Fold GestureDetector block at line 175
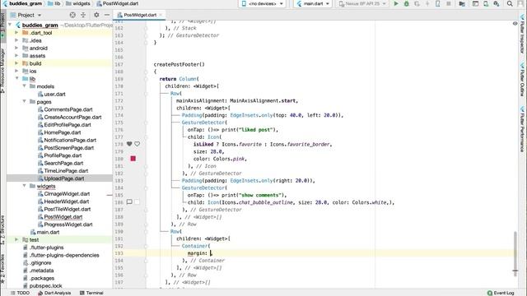 (x=146, y=123)
